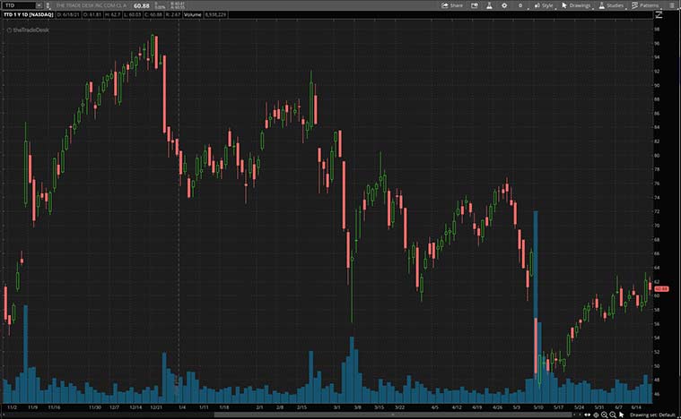Open the Drawings menu

tap(576, 5)
